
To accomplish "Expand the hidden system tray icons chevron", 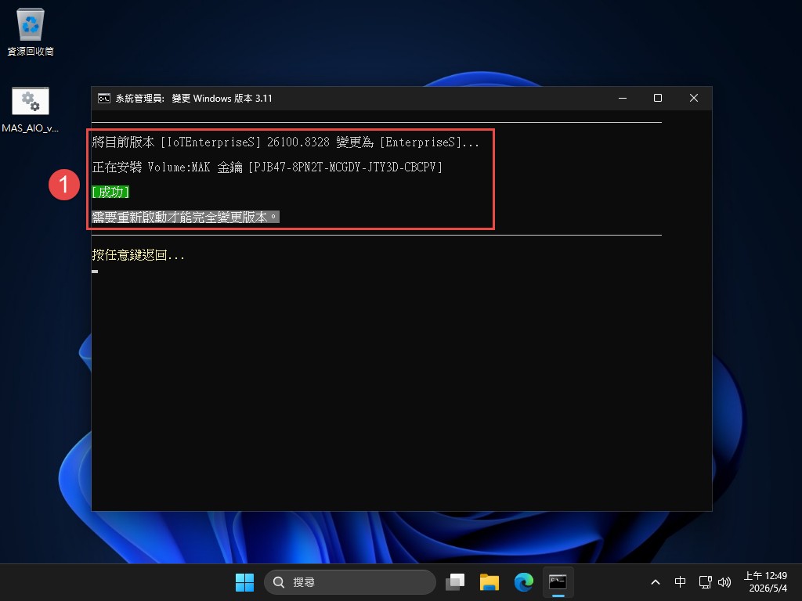I will point(656,582).
